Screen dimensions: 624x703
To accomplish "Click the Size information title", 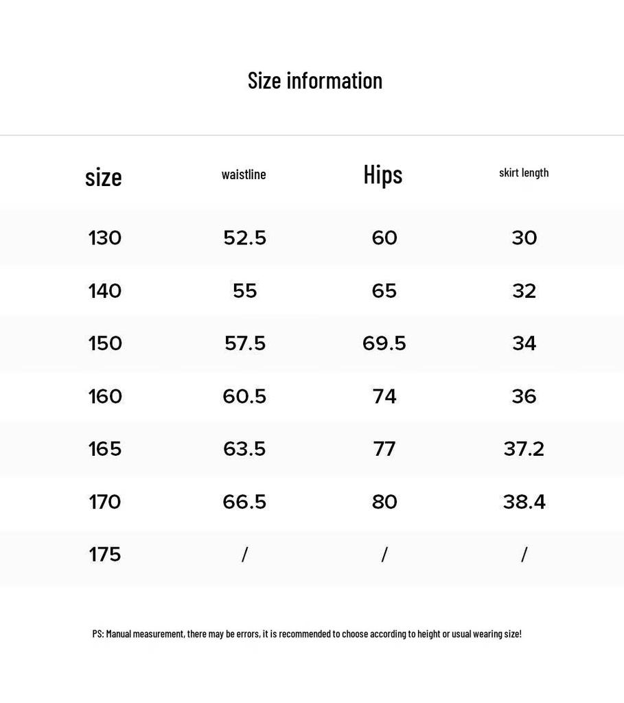I will [315, 81].
